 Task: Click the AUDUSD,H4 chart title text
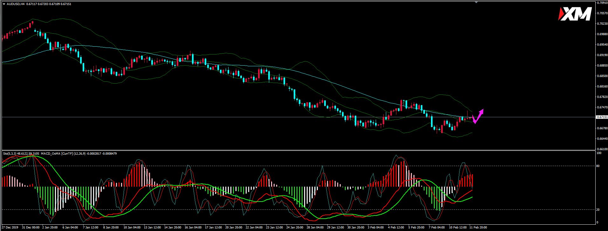[x=16, y=4]
